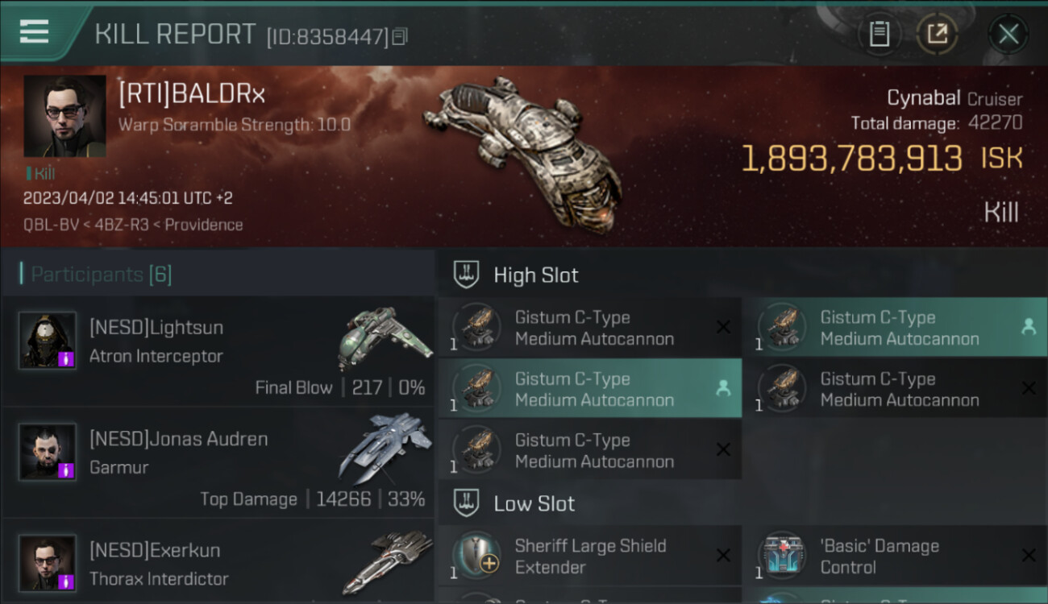Open Exerkun's character portrait
The image size is (1048, 604).
pos(48,563)
